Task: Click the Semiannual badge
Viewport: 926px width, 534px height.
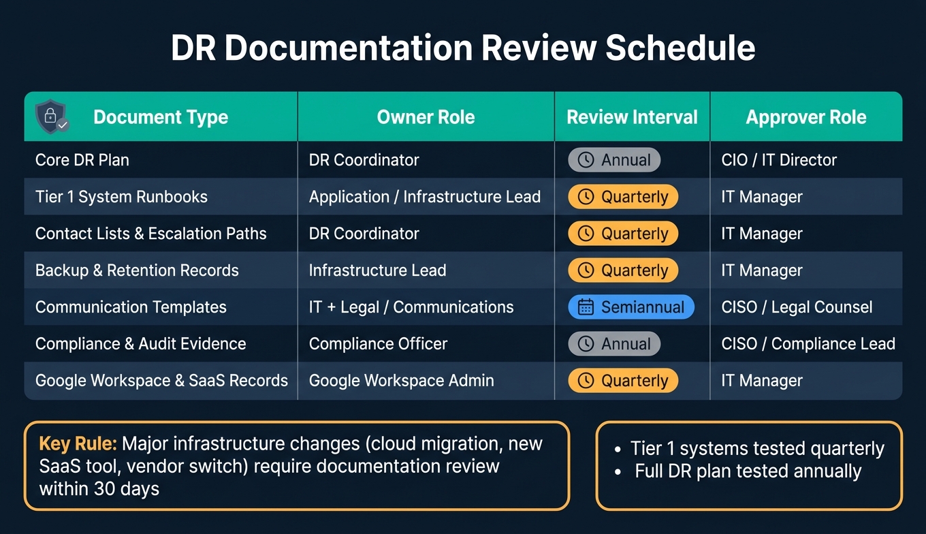Action: pos(632,307)
